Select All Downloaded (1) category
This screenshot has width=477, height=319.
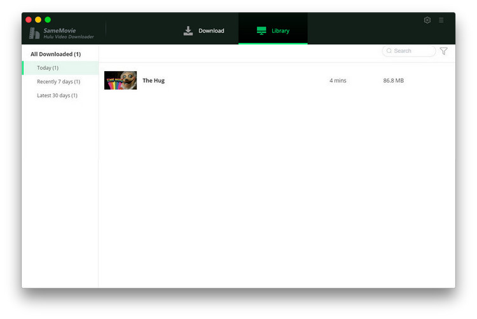pyautogui.click(x=56, y=54)
